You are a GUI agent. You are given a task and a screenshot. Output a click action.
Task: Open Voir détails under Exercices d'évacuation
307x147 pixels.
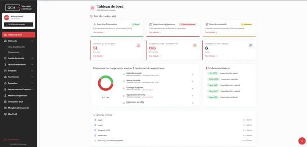[99, 33]
